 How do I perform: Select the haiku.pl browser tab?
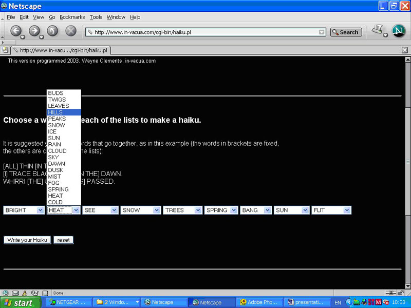pos(61,50)
